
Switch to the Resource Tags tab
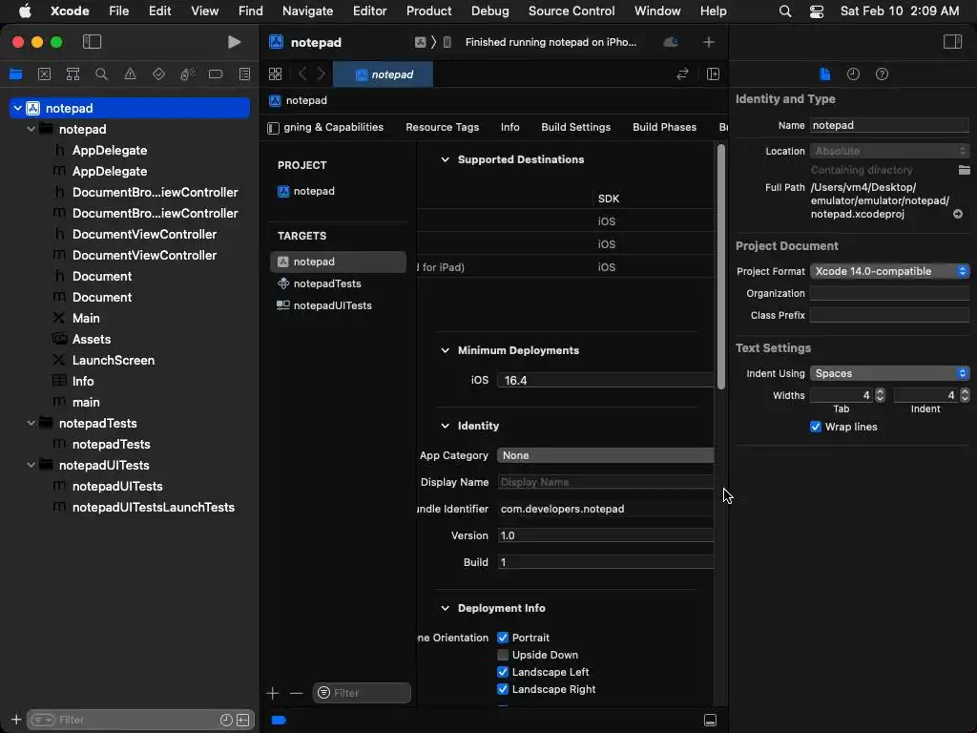point(443,127)
